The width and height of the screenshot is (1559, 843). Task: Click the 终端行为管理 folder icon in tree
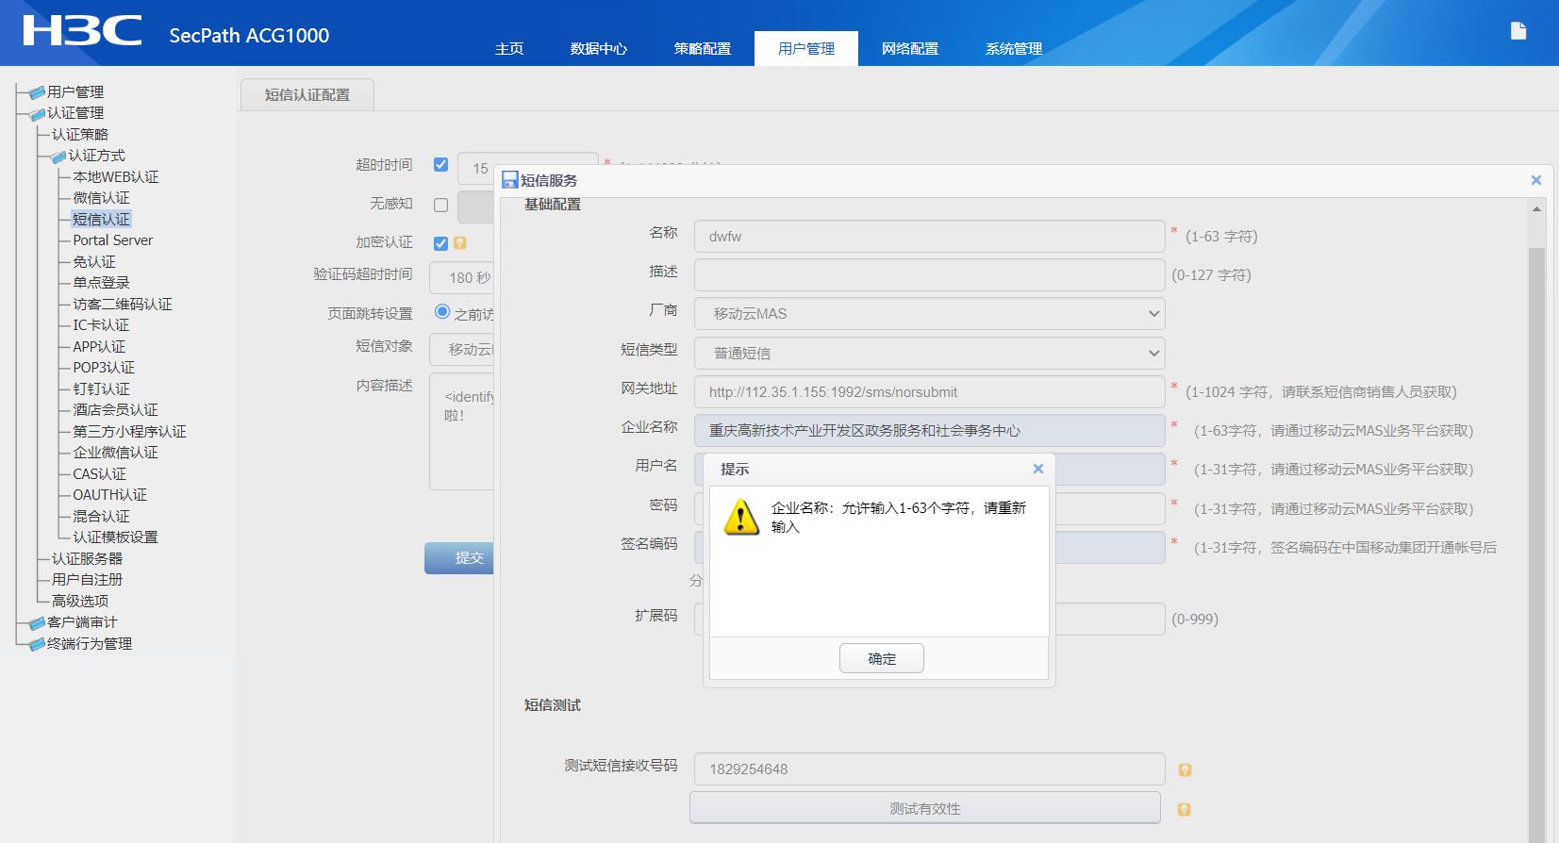pos(37,644)
